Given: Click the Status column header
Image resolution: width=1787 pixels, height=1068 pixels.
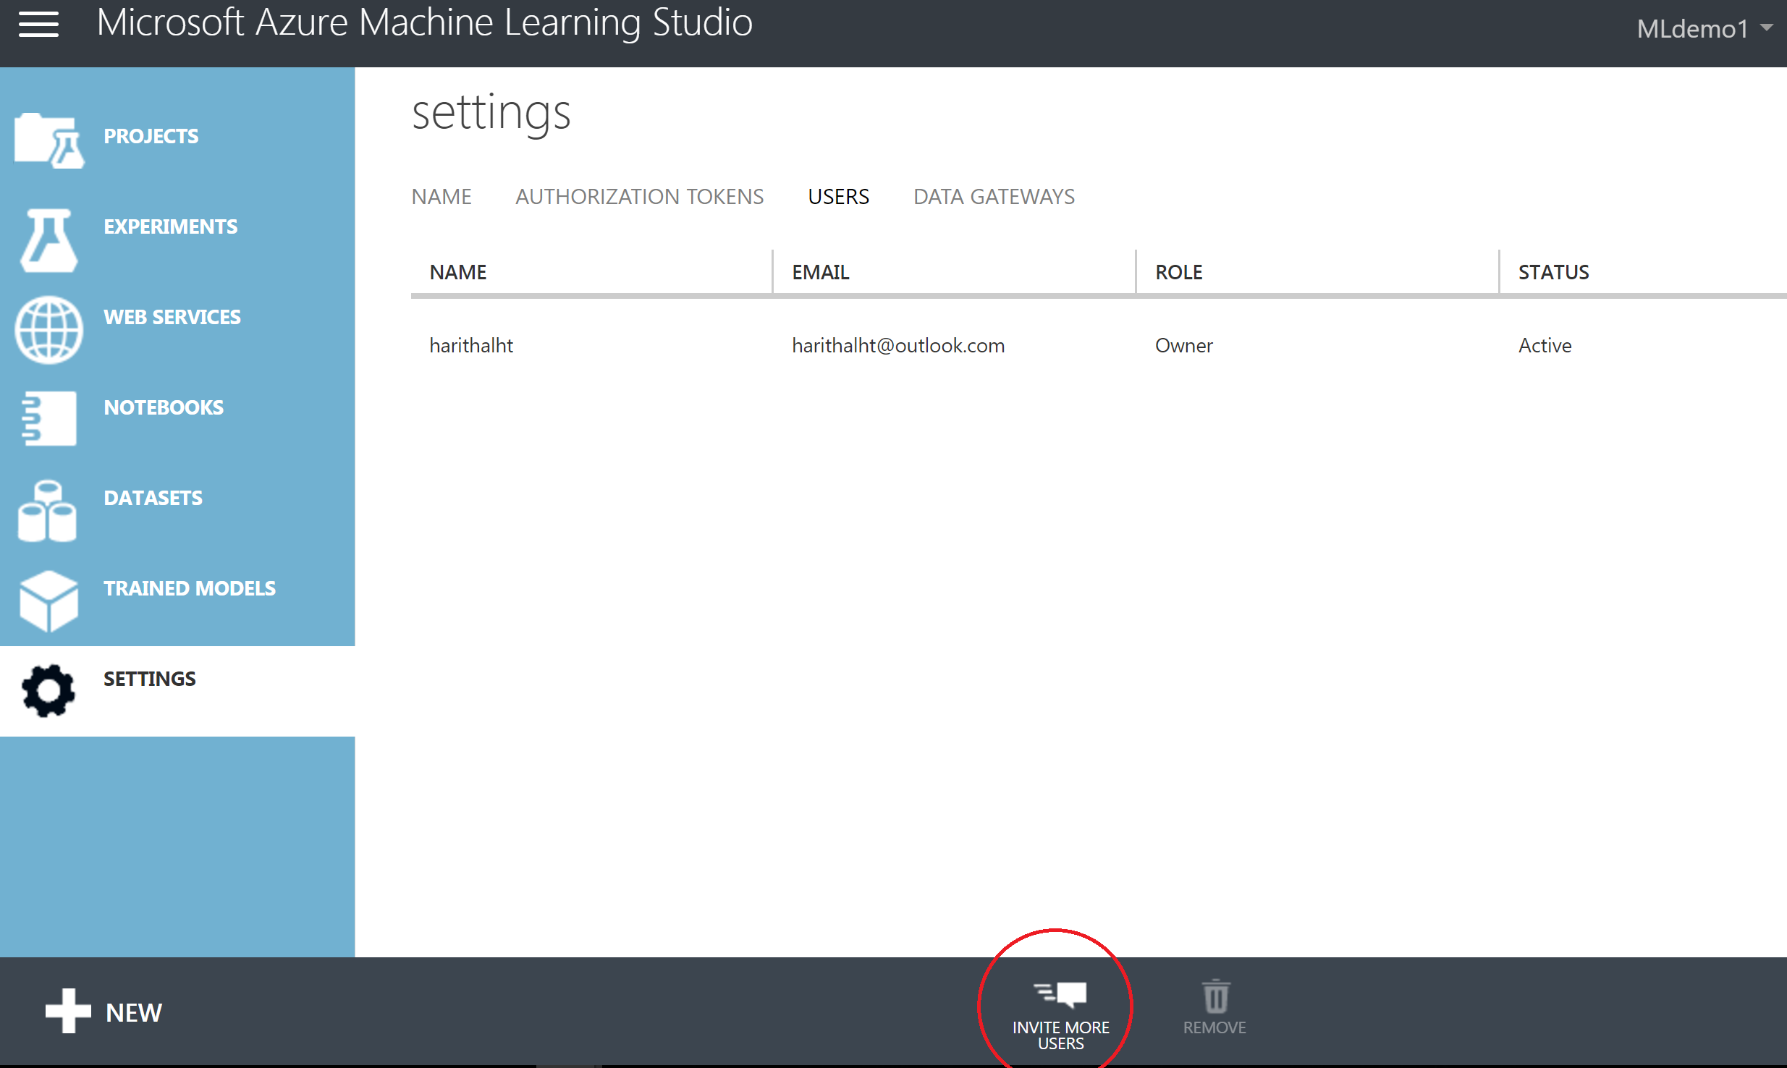Looking at the screenshot, I should (x=1553, y=273).
